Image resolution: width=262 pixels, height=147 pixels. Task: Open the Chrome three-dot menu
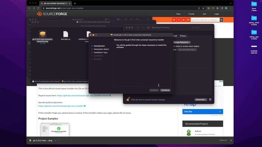(230, 8)
